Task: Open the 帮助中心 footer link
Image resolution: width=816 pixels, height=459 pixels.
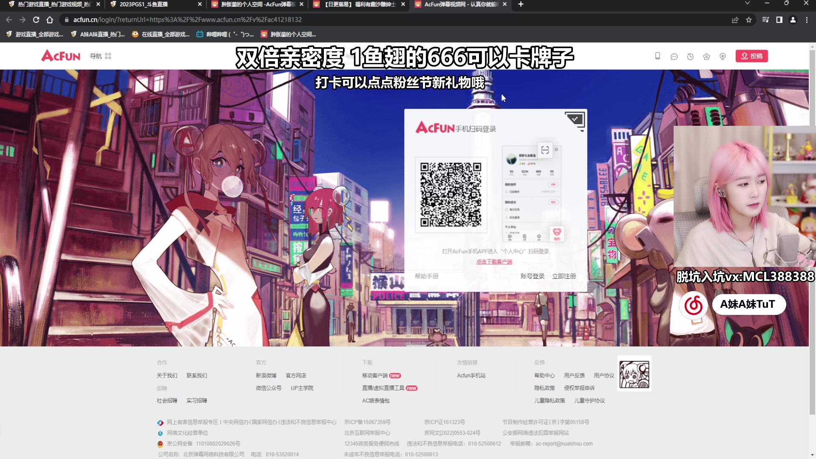Action: click(545, 376)
